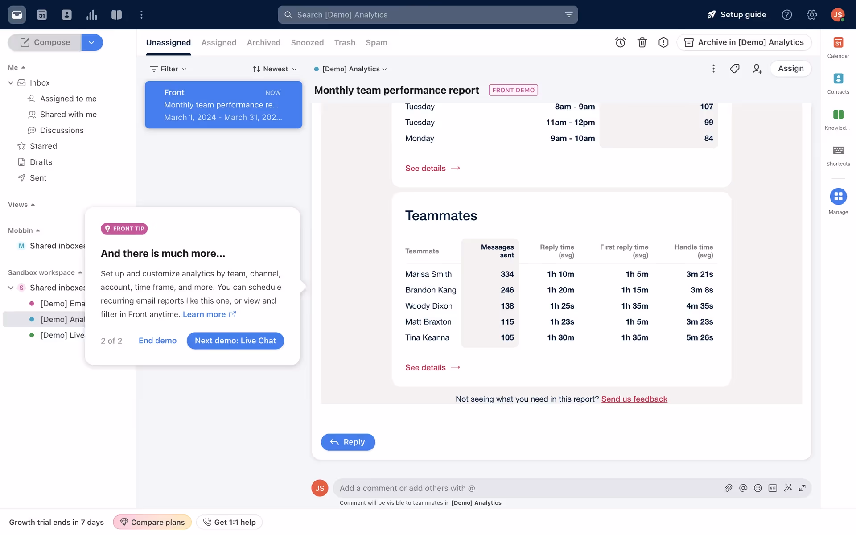Click the Send us feedback link
The height and width of the screenshot is (535, 856).
[x=634, y=399]
